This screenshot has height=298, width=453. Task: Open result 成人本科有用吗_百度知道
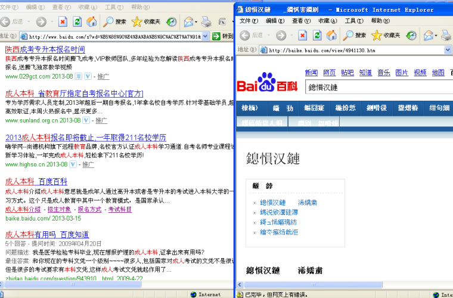(x=47, y=234)
